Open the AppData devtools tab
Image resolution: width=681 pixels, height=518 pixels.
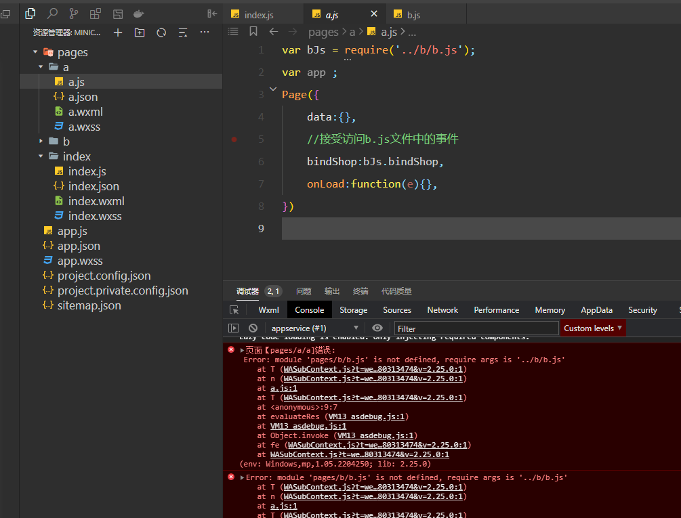[597, 310]
